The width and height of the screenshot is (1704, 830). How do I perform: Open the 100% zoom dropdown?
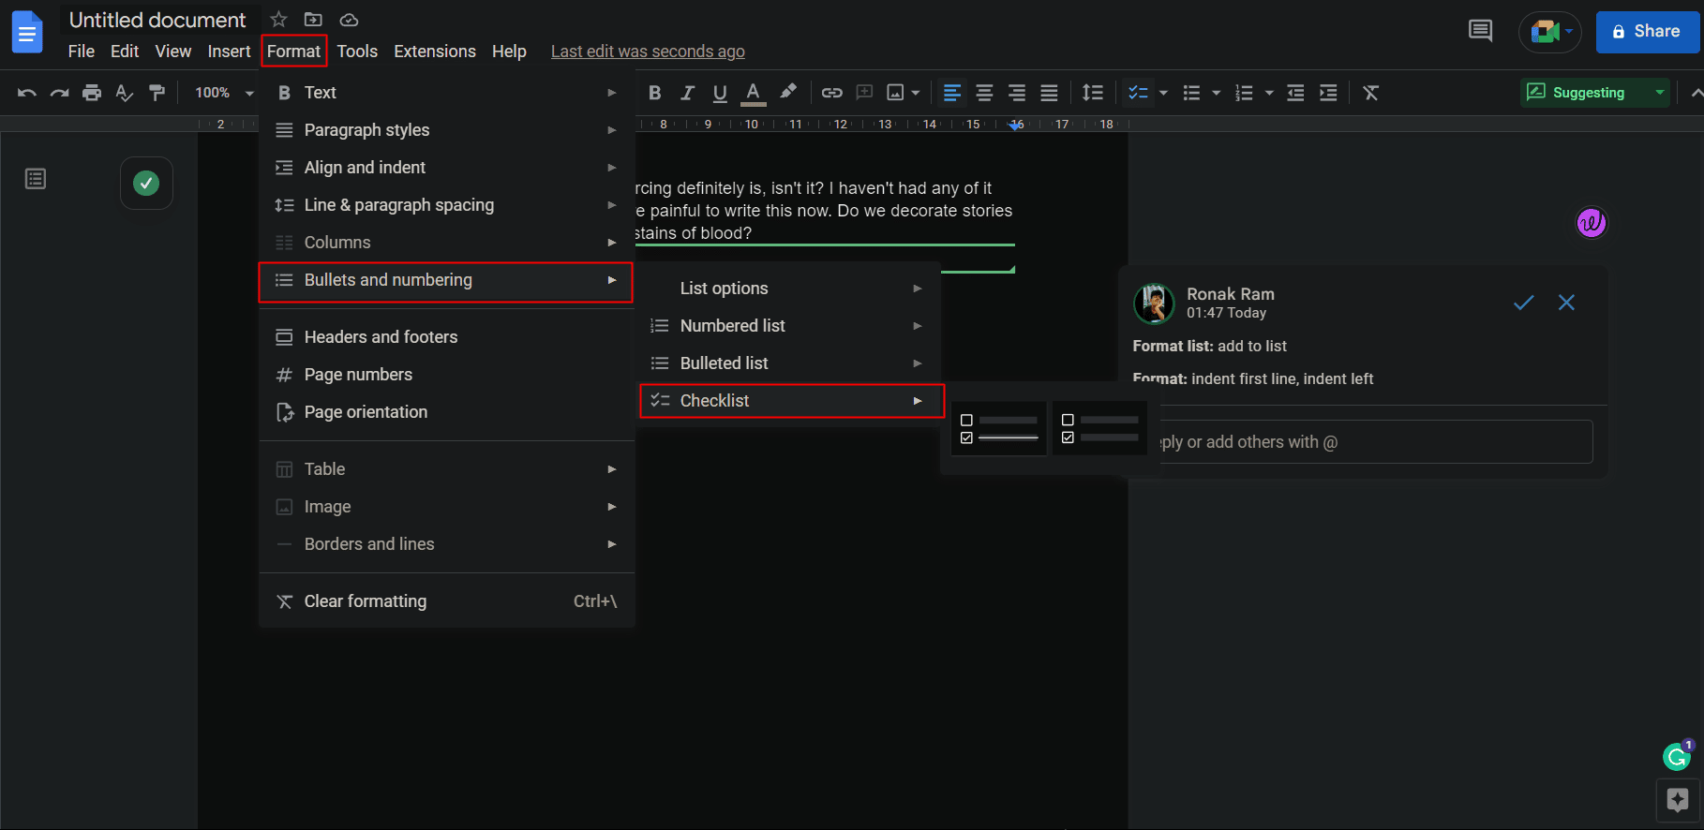tap(224, 93)
